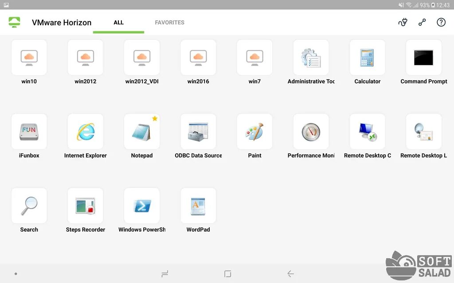Viewport: 454px width, 283px height.
Task: Open the Performance Monitor app
Action: 311,131
